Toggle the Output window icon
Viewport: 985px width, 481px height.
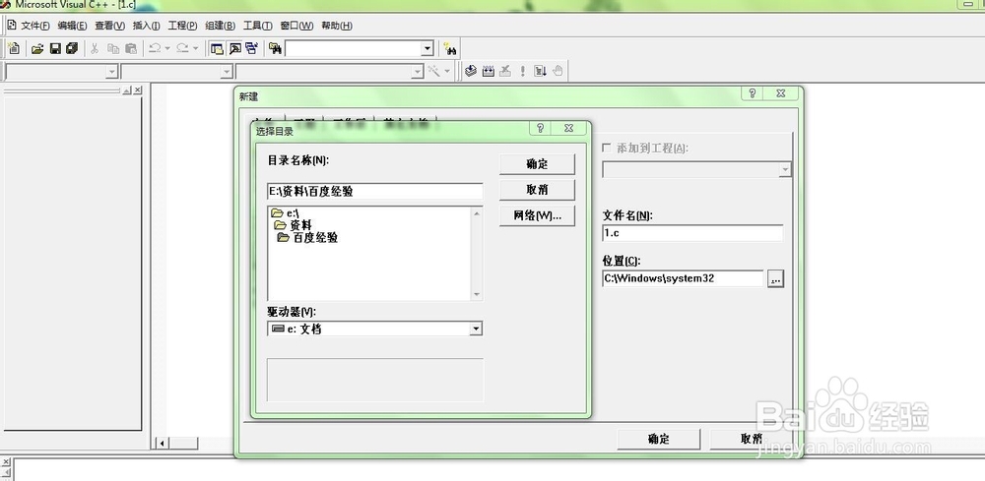(234, 48)
